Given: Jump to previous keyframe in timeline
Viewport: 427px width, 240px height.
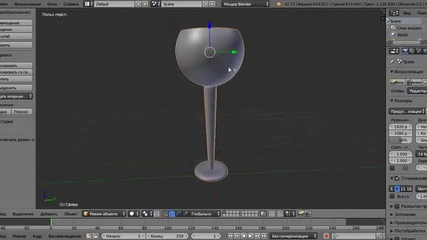Looking at the screenshot, I should [237, 236].
